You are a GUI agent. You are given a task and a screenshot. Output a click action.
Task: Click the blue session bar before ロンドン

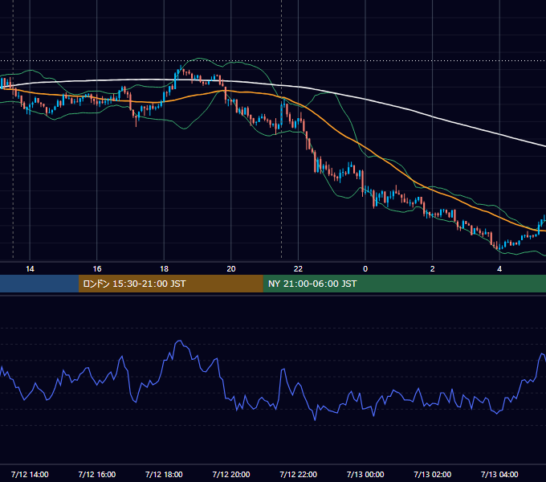(39, 284)
